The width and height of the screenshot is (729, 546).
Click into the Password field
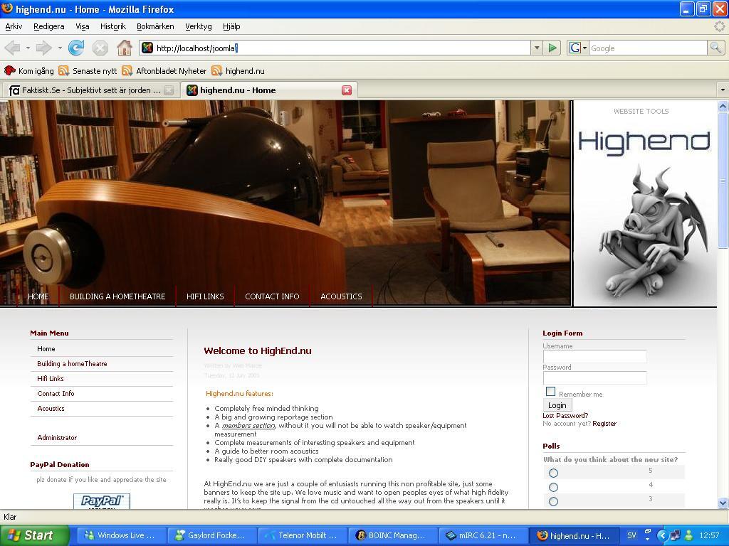594,378
